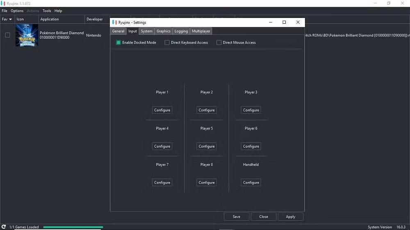
Task: Click the Pokémon Brilliant Diamond game thumbnail
Action: (27, 35)
